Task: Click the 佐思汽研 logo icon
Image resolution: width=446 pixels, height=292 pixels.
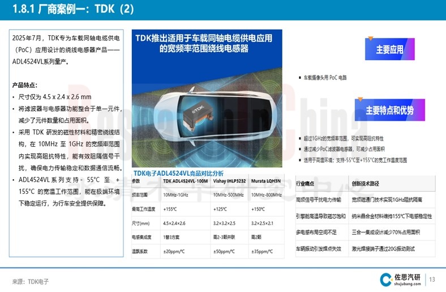Action: click(x=386, y=279)
